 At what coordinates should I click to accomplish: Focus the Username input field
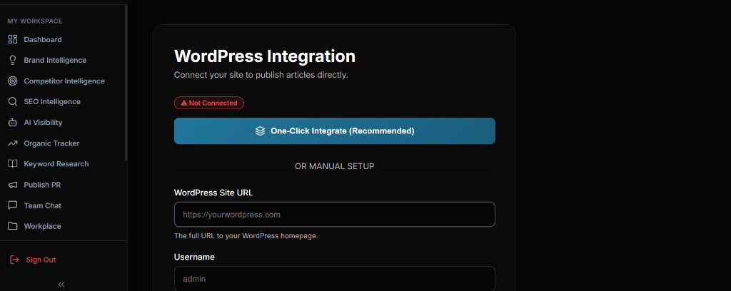335,279
